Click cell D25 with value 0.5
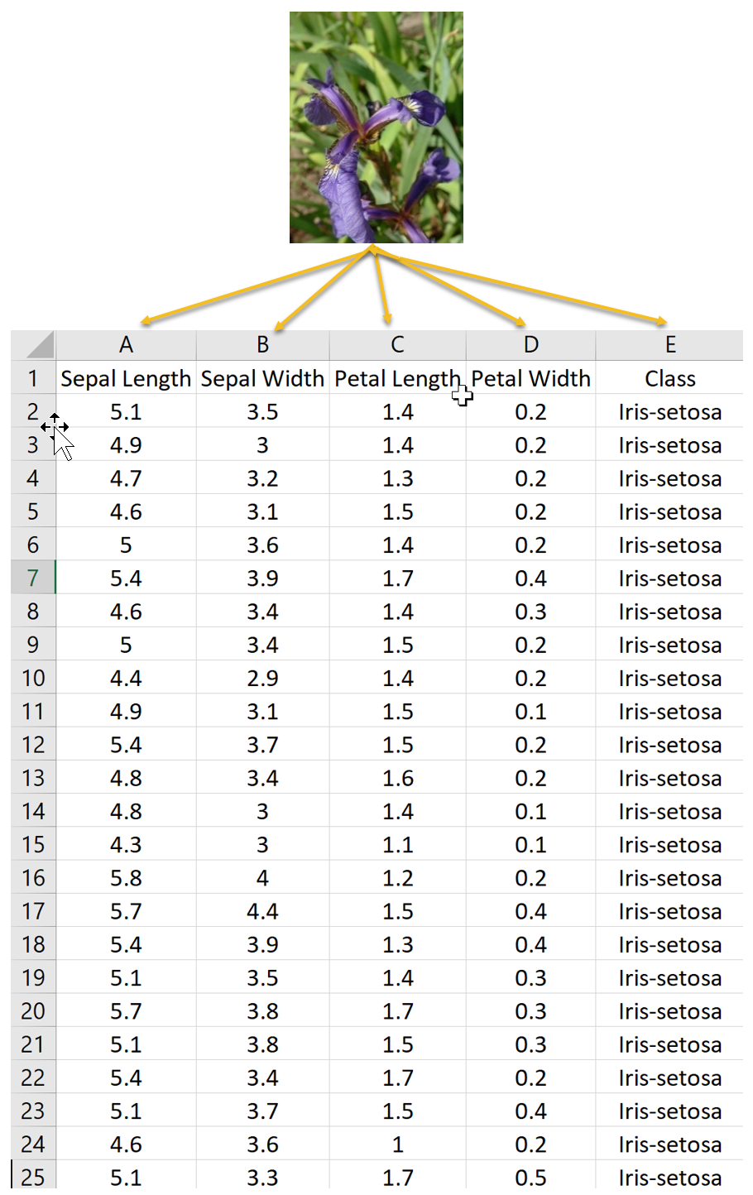 pos(530,1176)
